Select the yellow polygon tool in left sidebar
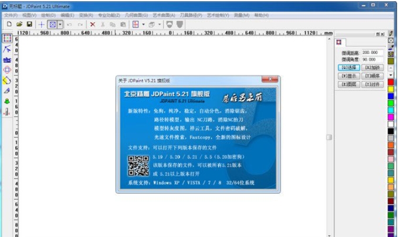 point(7,80)
